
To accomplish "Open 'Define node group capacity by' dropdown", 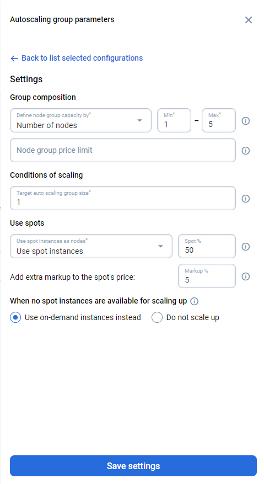I will pos(81,120).
